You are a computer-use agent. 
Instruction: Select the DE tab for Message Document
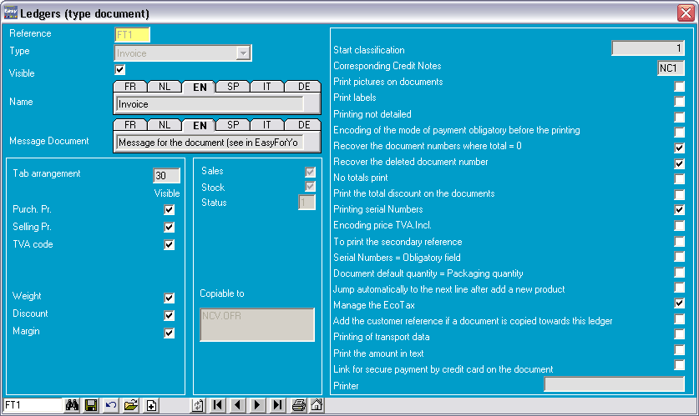click(x=303, y=125)
